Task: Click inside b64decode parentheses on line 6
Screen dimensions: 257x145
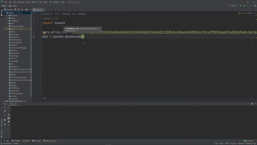Action: [83, 37]
